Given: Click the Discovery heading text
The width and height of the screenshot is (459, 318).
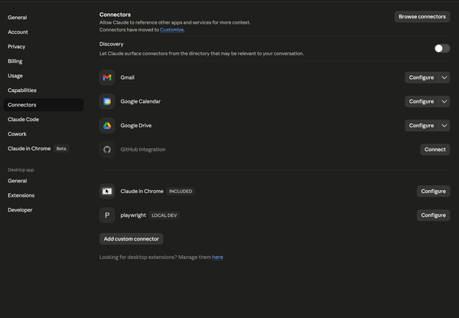Looking at the screenshot, I should [111, 44].
